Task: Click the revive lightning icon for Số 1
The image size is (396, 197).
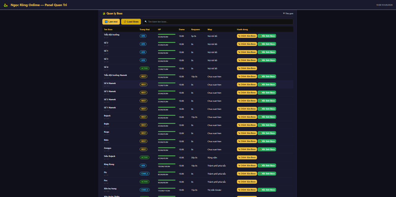Action: (260, 52)
